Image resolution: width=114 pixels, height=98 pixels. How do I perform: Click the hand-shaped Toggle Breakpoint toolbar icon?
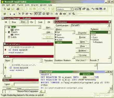click(x=57, y=14)
